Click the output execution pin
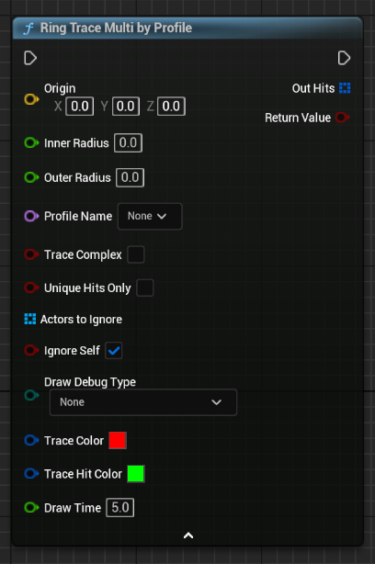This screenshot has height=564, width=375. [344, 58]
